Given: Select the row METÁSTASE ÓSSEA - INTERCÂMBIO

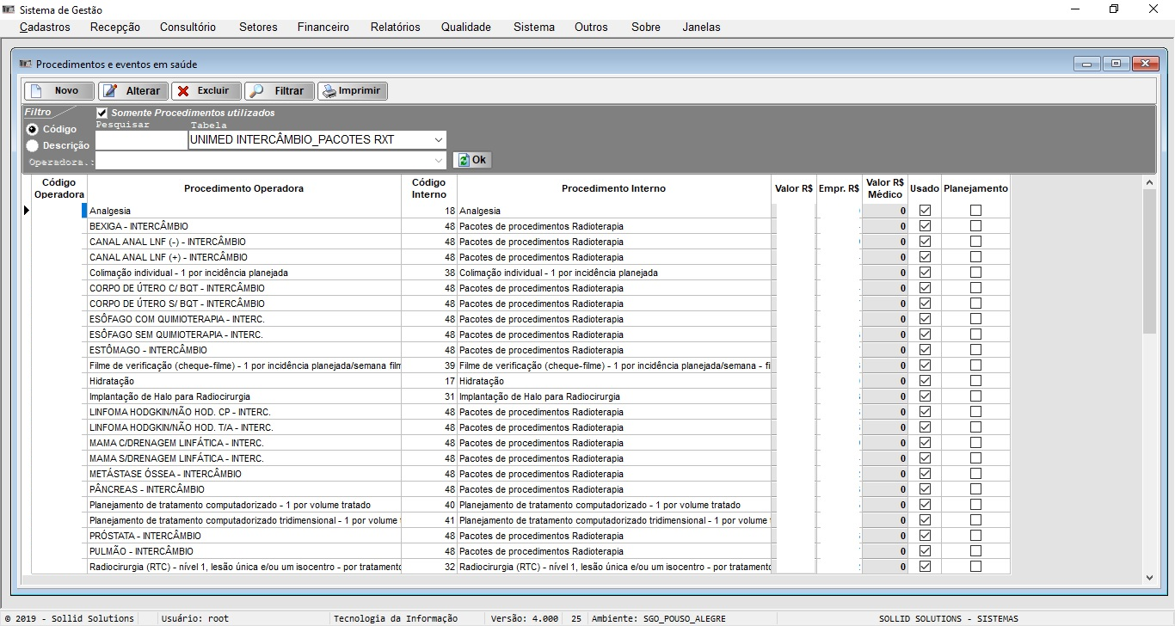Looking at the screenshot, I should 521,474.
